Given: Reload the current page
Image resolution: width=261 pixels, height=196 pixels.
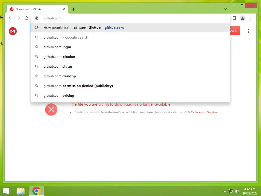Looking at the screenshot, I should 27,18.
